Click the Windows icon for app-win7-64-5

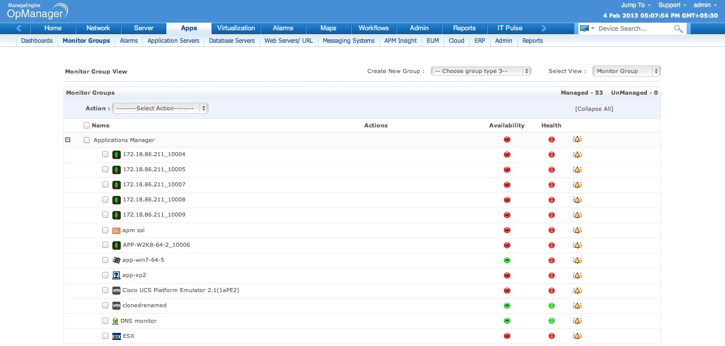[116, 260]
